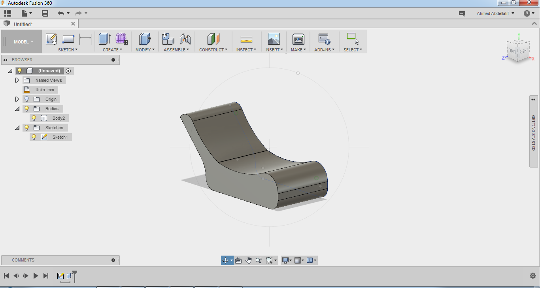Open the Create Form purple sphere icon
Viewport: 540px width, 288px height.
[x=121, y=39]
